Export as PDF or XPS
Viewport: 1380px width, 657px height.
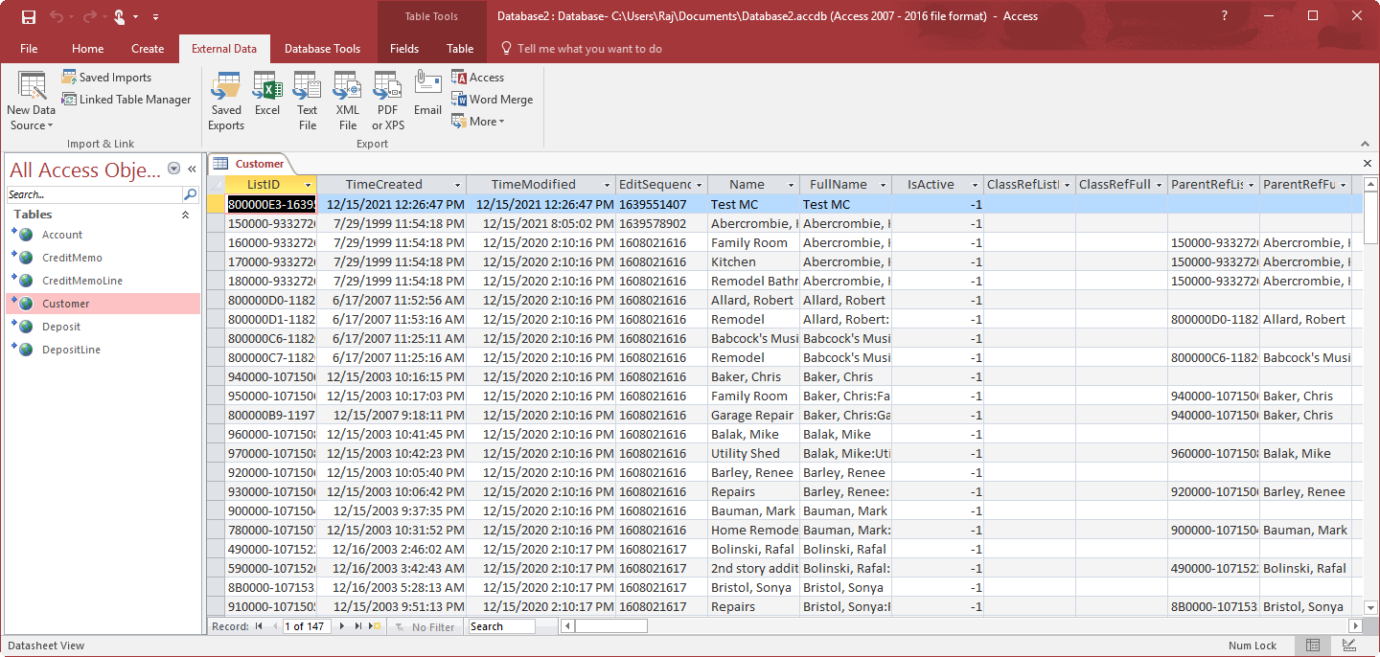(388, 101)
